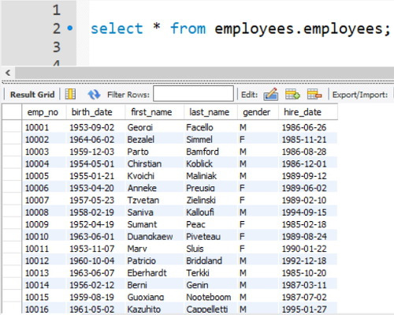Select gender 'M' cell in row 10005
Viewport: 394px width, 315px height.
(258, 176)
